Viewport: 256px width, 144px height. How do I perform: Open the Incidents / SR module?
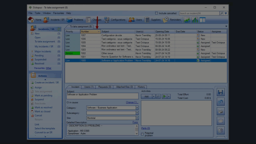tap(54, 20)
